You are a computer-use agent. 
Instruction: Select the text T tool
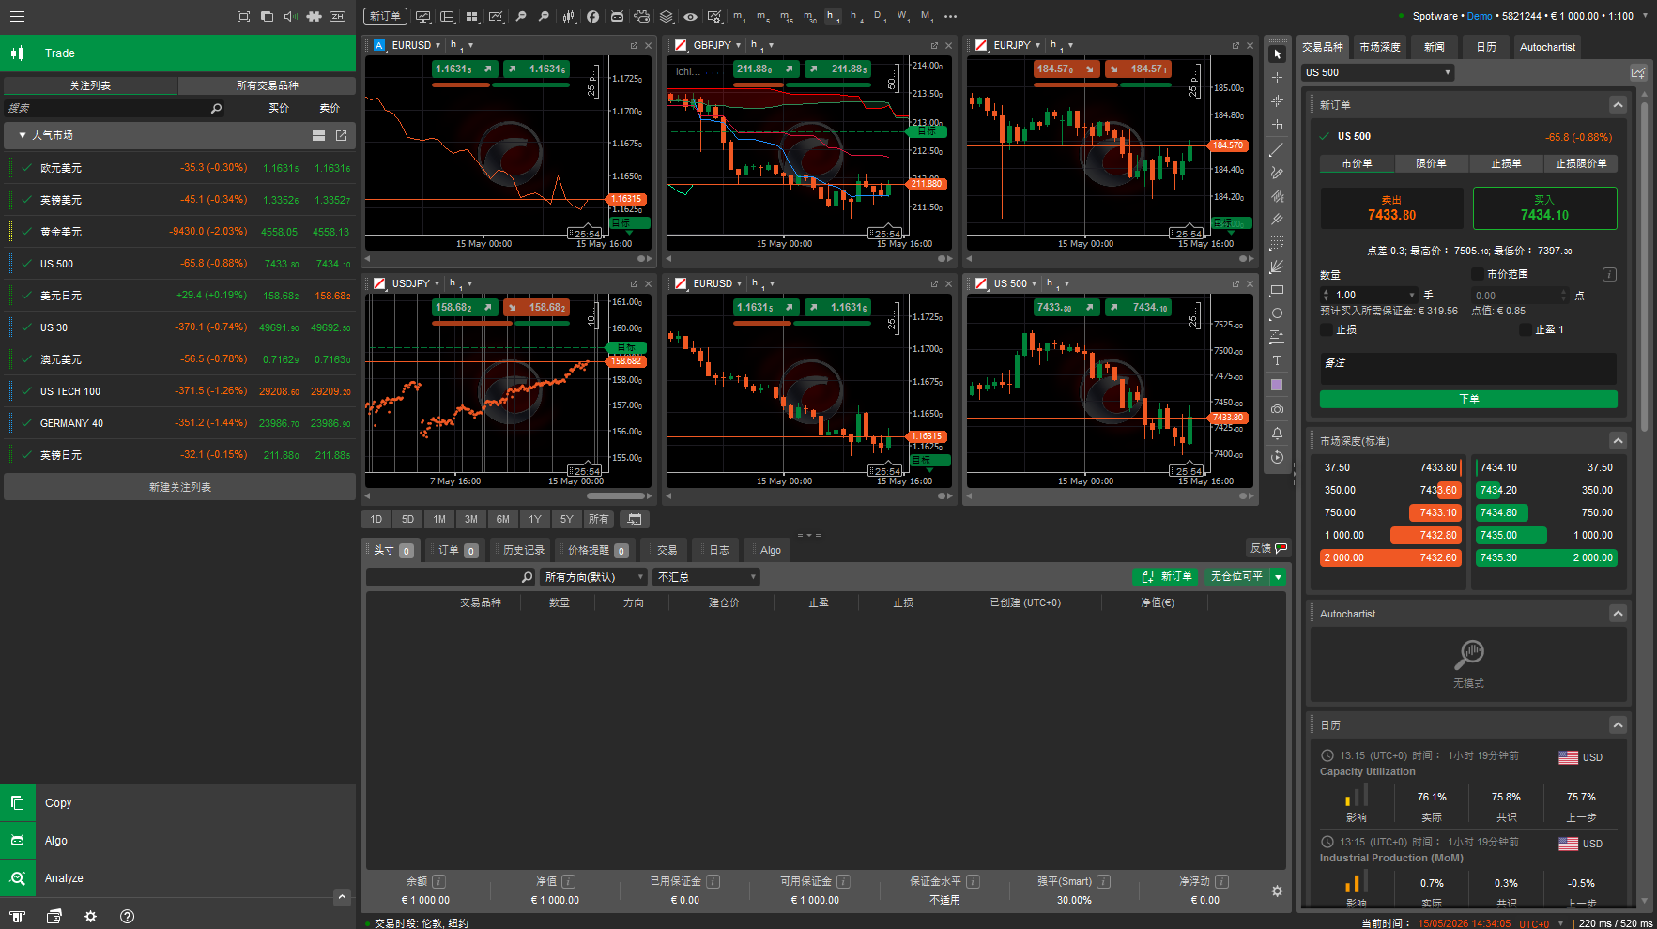click(x=1277, y=361)
